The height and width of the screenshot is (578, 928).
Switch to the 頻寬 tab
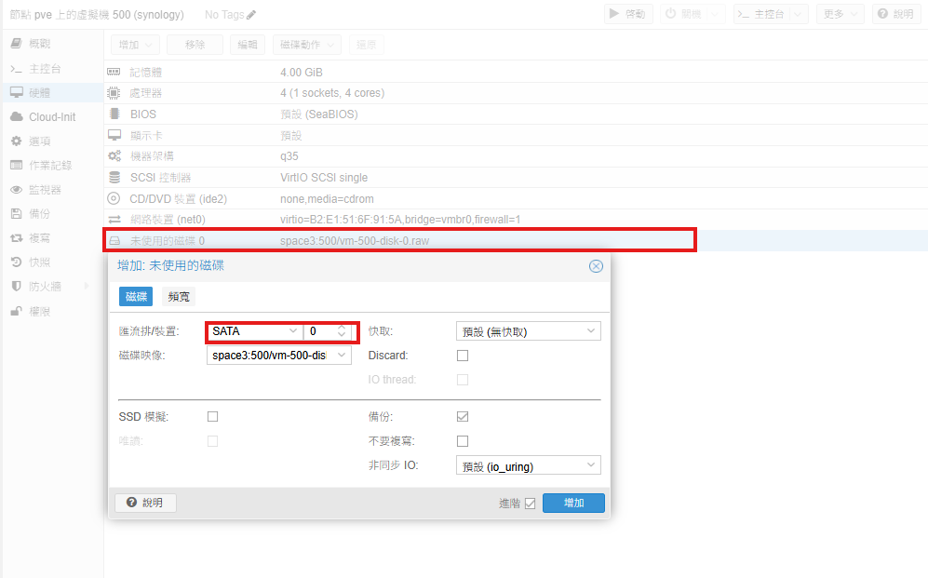[x=179, y=296]
